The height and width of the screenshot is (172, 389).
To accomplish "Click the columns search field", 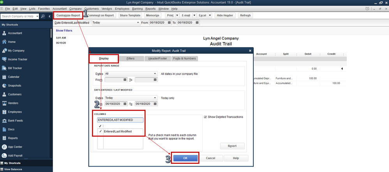I will click(120, 120).
